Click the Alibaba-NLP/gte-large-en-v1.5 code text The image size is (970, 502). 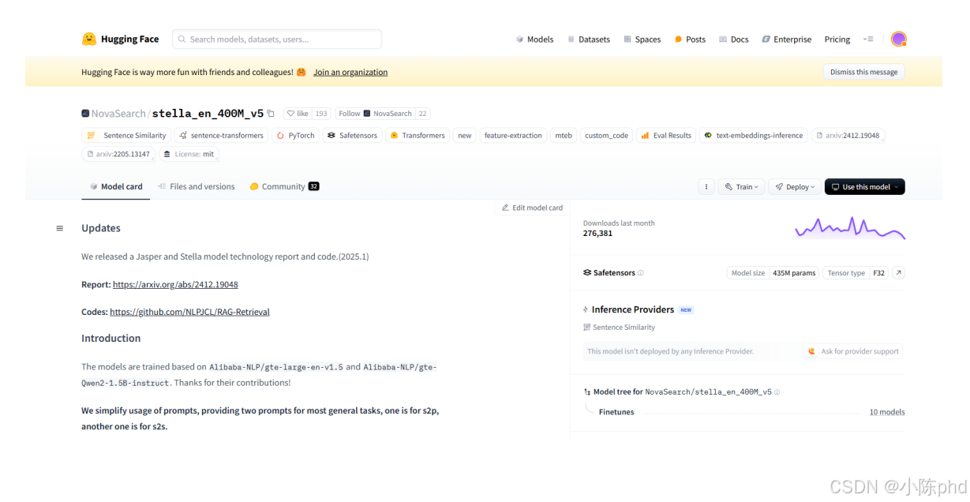[276, 367]
